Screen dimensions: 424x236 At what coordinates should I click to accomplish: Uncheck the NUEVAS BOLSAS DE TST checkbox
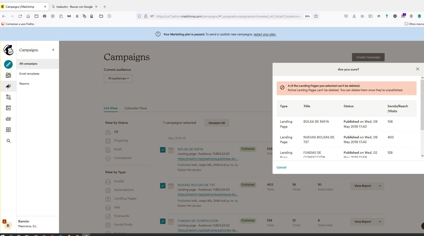click(163, 186)
